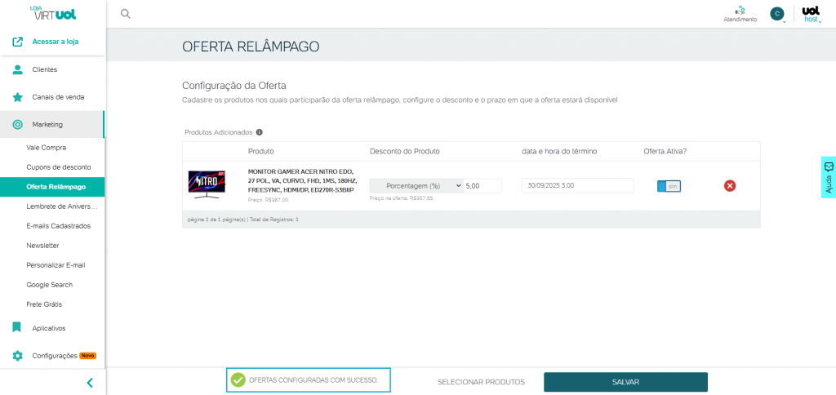Click the UOL Host logo
Viewport: 836px width, 395px height.
click(811, 14)
